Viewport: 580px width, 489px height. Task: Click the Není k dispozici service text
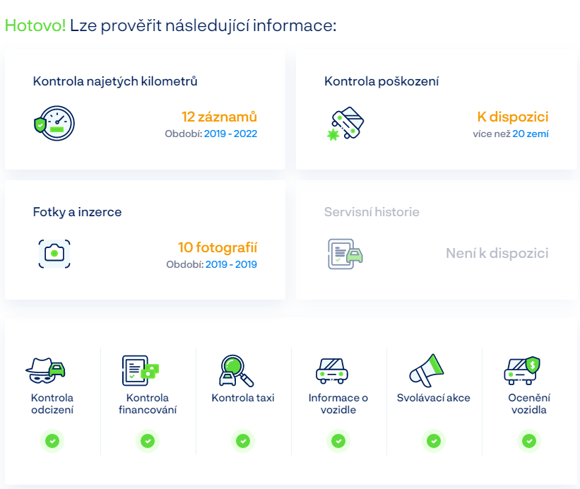click(x=497, y=253)
